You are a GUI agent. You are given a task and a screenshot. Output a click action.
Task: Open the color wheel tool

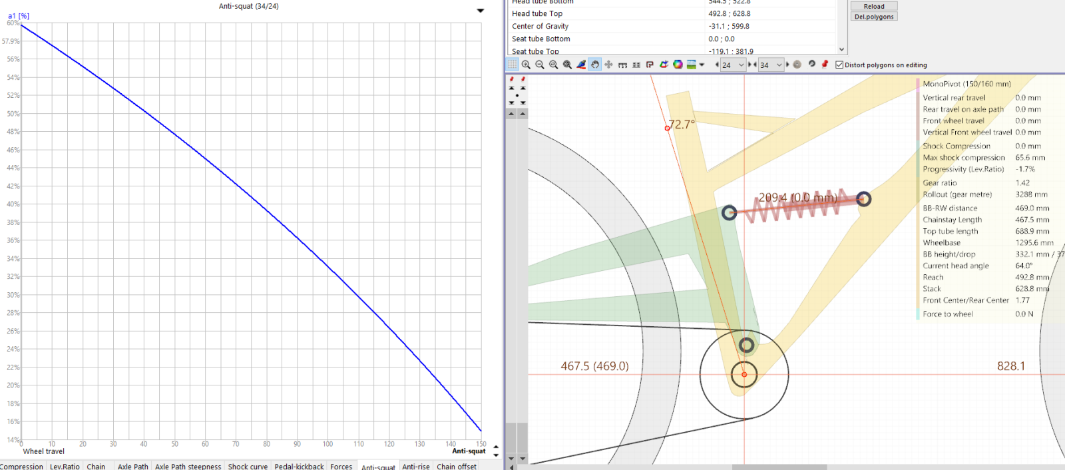click(678, 65)
